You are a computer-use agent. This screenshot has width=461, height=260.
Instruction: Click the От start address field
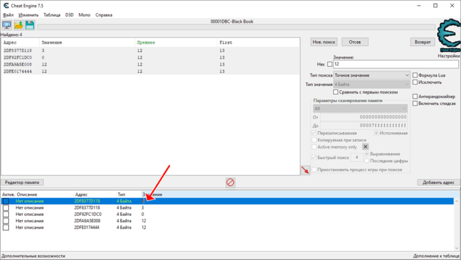(364, 117)
